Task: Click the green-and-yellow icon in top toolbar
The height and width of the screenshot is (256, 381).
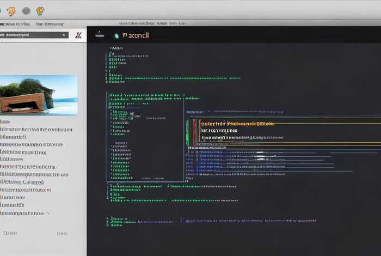Action: tap(40, 11)
